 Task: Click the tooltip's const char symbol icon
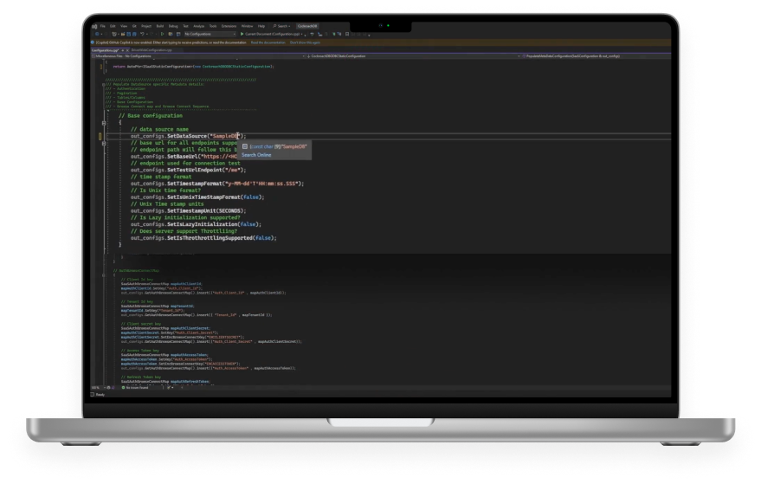(x=244, y=146)
